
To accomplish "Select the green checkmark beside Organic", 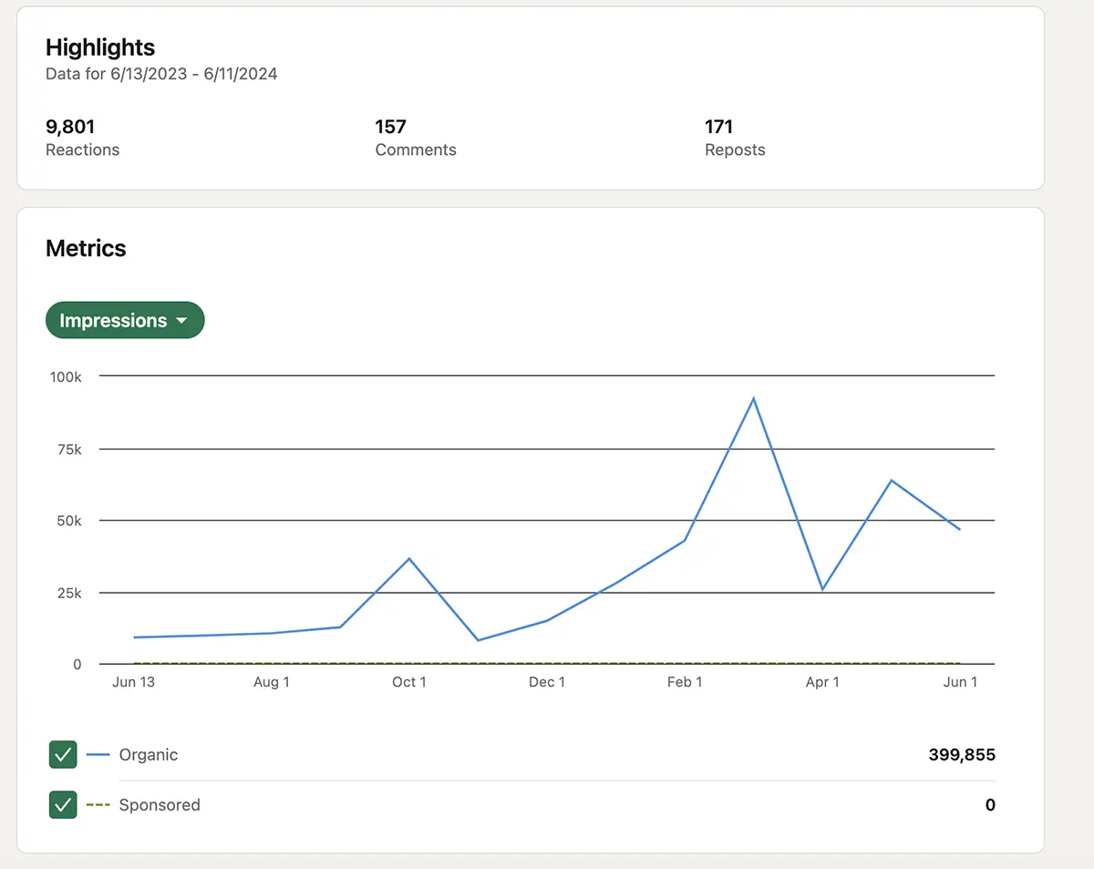I will 62,754.
